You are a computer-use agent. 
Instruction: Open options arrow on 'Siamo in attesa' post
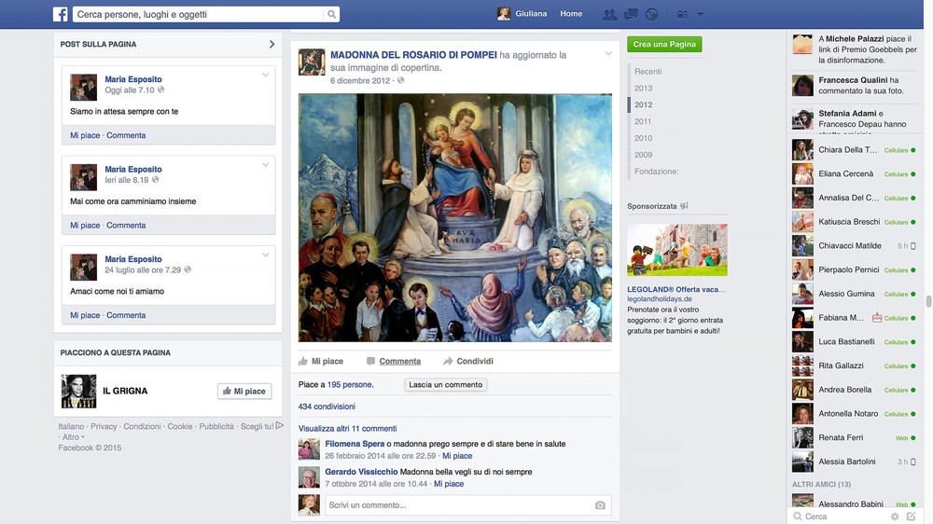point(265,75)
